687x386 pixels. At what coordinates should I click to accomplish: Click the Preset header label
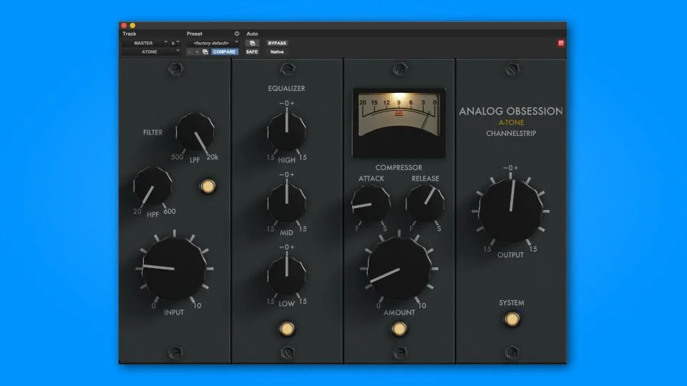195,34
